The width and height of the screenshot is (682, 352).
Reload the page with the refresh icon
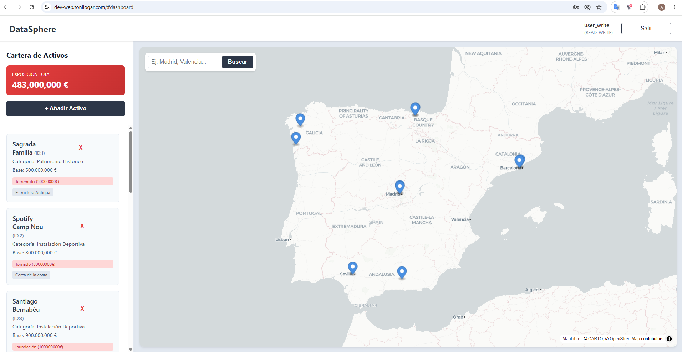click(x=32, y=7)
